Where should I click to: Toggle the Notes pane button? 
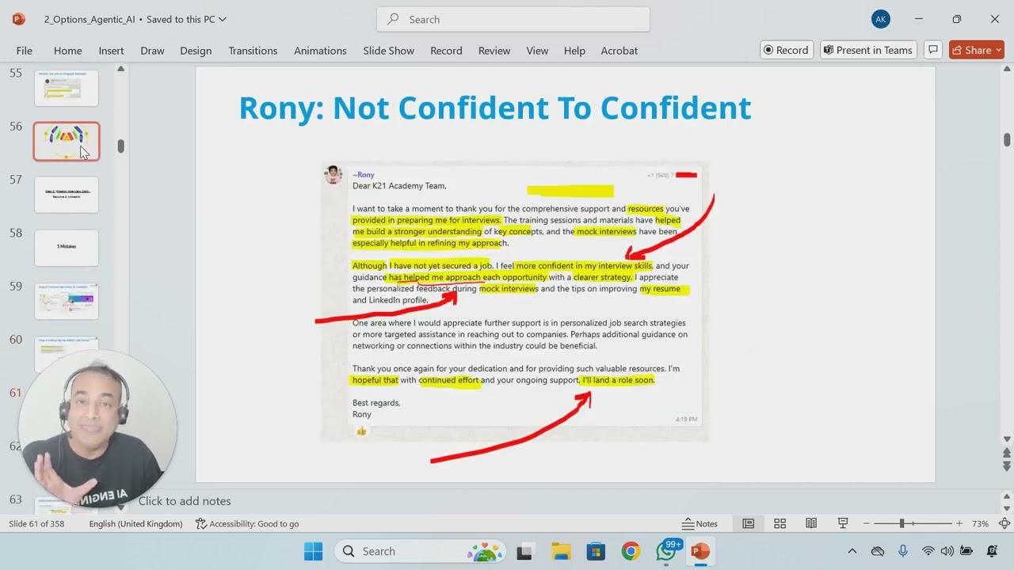coord(700,524)
